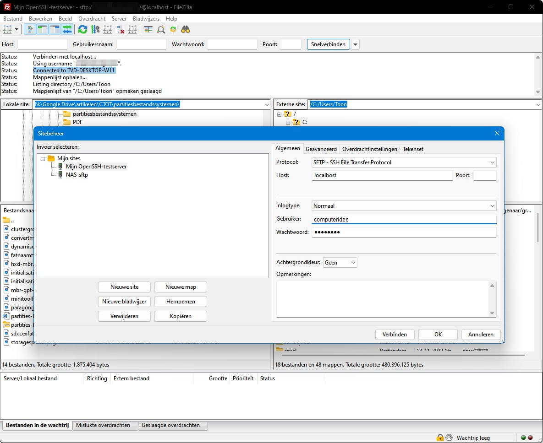The width and height of the screenshot is (543, 443).
Task: Toggle the local directory tree view icon
Action: pos(43,30)
